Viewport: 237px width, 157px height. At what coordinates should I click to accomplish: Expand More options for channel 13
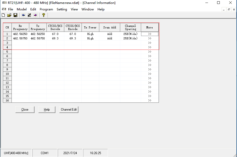tap(150, 87)
